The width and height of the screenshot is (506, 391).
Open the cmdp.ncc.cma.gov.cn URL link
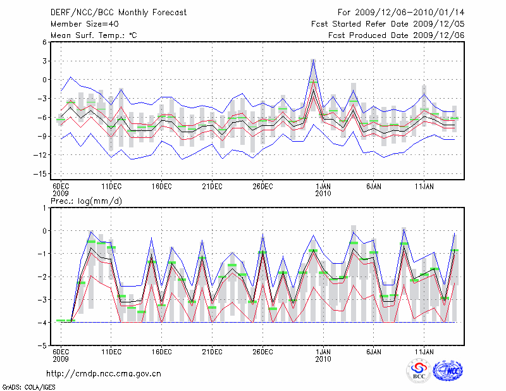pyautogui.click(x=104, y=373)
